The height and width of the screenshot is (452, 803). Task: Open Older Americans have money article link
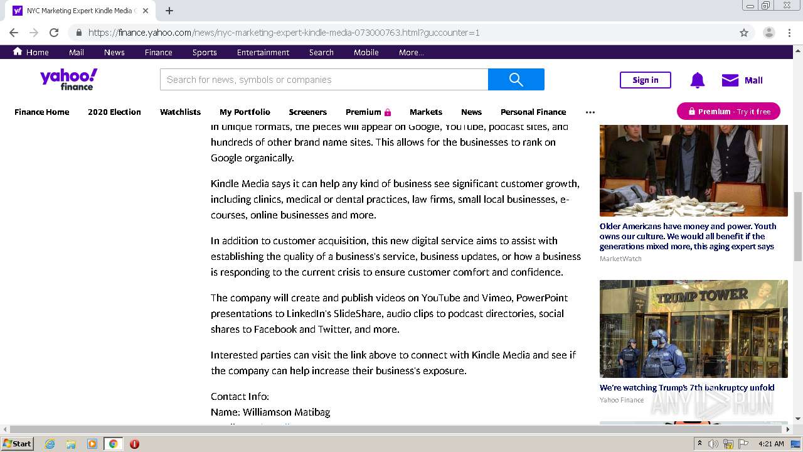click(688, 236)
